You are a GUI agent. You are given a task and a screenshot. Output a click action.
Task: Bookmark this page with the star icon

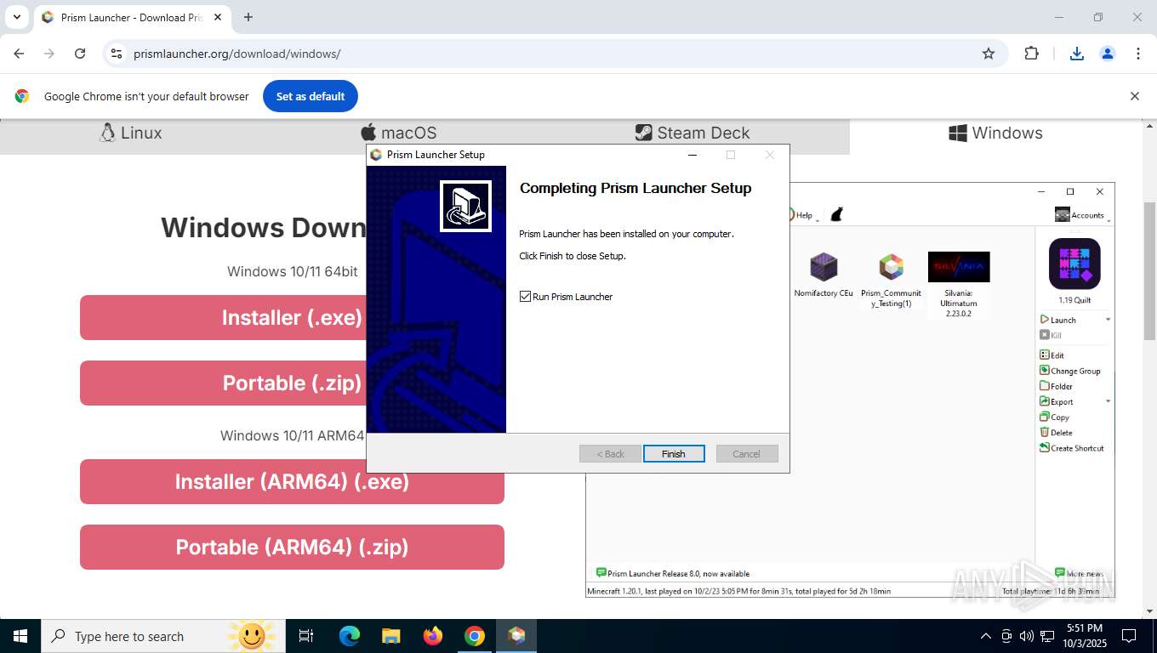pyautogui.click(x=989, y=54)
